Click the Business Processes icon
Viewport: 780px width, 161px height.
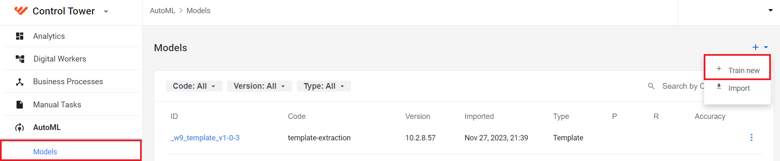(x=19, y=82)
